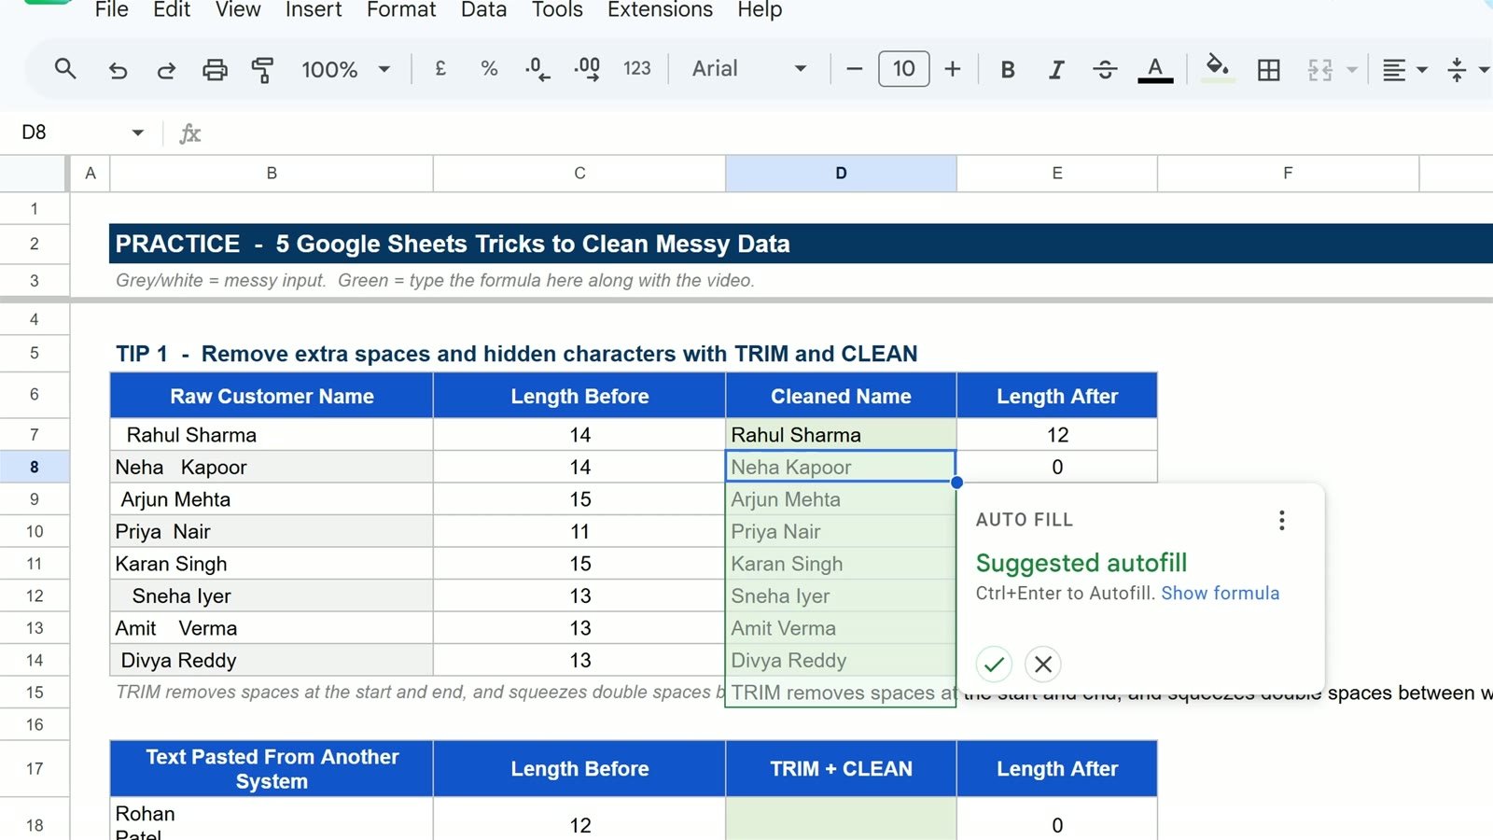Open the text color picker

[x=1155, y=69]
